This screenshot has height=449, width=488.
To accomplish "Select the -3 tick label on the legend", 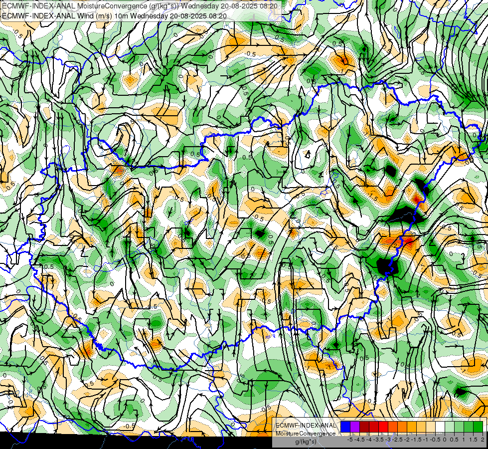I will click(x=388, y=440).
